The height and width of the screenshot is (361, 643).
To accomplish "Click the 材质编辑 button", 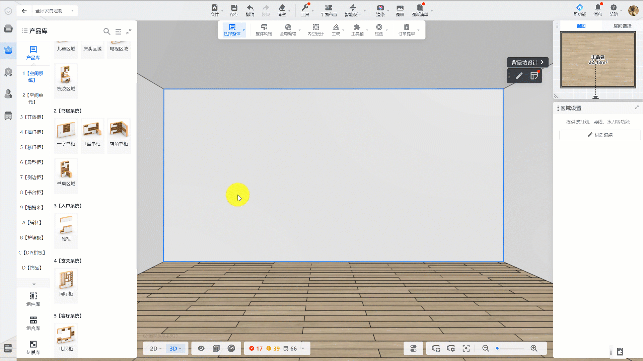I will pyautogui.click(x=600, y=135).
